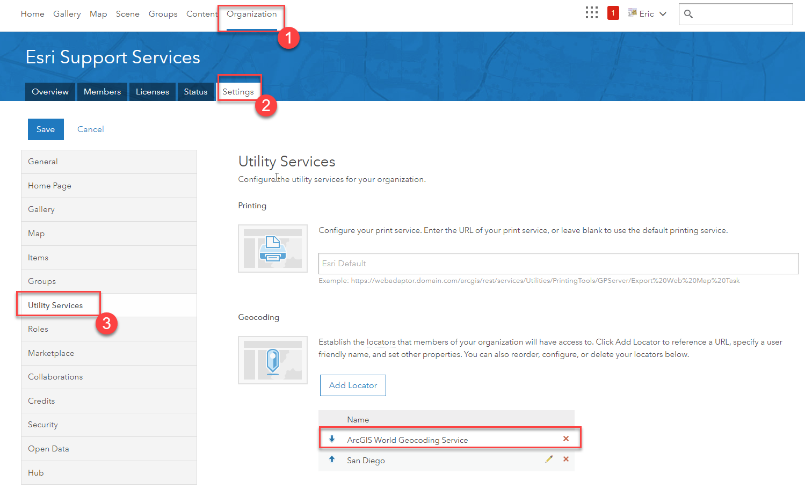Switch to the Status tab
Image resolution: width=805 pixels, height=496 pixels.
tap(195, 92)
